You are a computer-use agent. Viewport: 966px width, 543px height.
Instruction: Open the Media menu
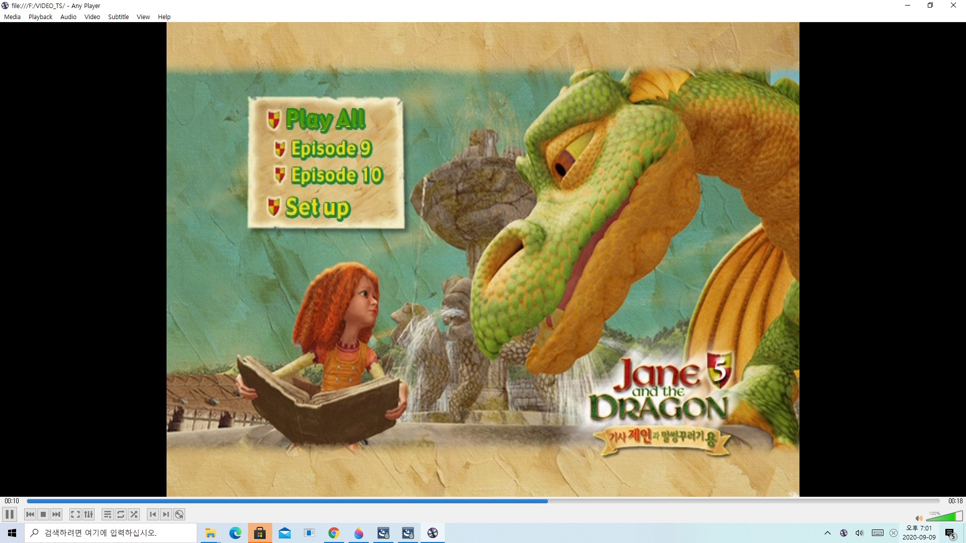[x=12, y=17]
